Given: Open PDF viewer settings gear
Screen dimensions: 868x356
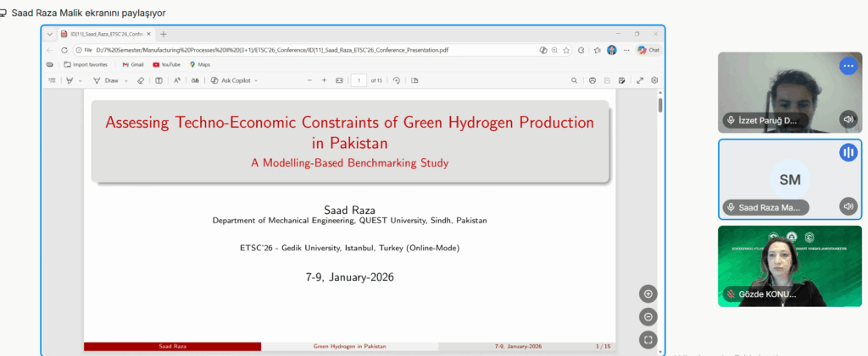Looking at the screenshot, I should (654, 80).
